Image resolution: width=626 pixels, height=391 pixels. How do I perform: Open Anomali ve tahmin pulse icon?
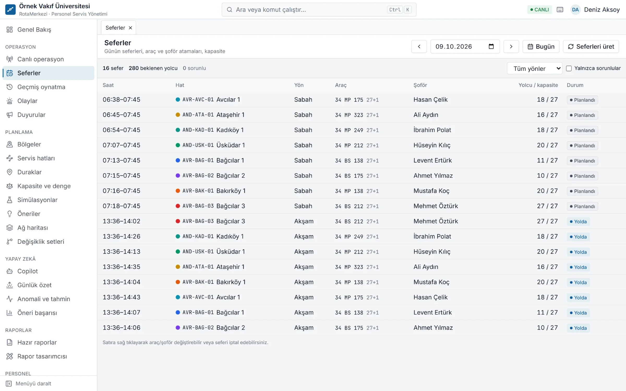click(x=10, y=299)
